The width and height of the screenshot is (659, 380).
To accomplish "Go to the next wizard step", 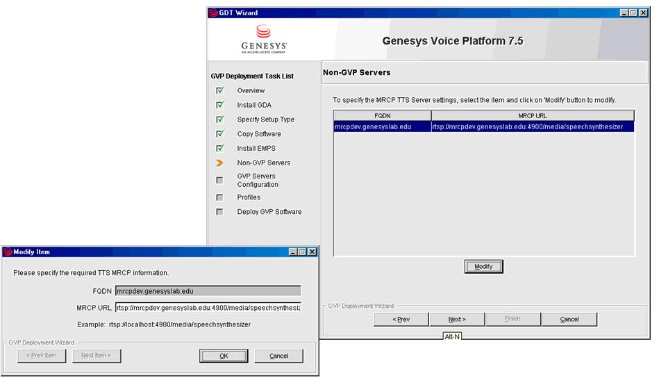I will click(456, 320).
